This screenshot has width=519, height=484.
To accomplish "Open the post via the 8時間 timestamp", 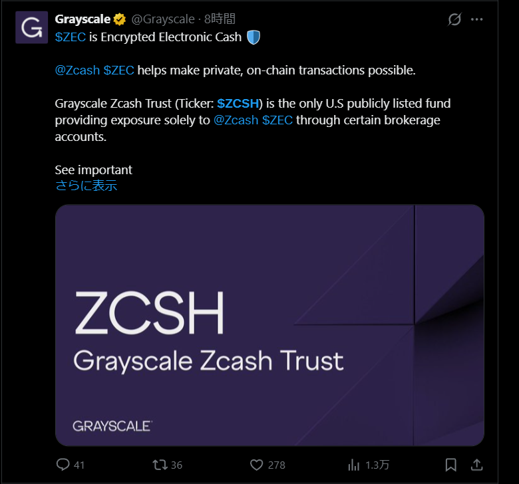I will tap(220, 19).
